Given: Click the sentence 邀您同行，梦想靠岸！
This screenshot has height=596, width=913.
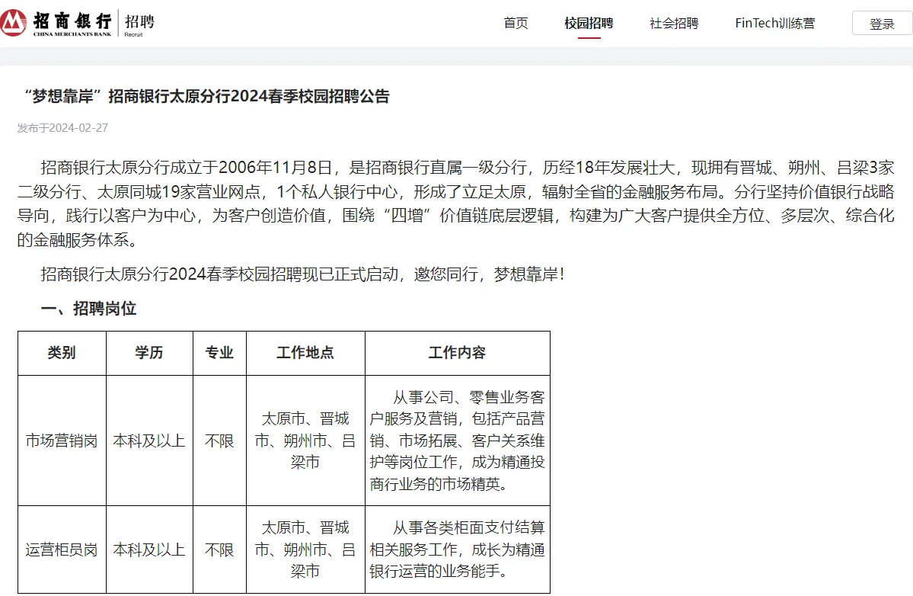Looking at the screenshot, I should click(x=489, y=274).
